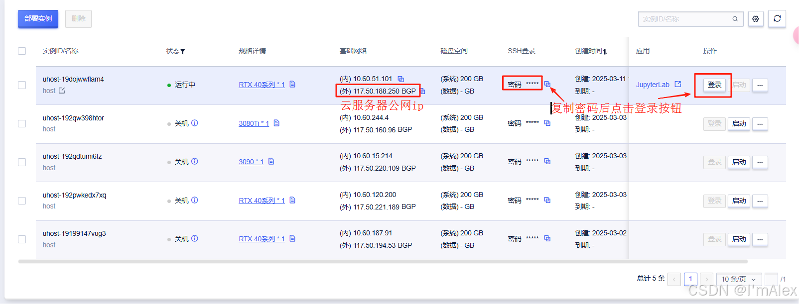This screenshot has width=799, height=304.
Task: Open status column filter
Action: tap(183, 51)
